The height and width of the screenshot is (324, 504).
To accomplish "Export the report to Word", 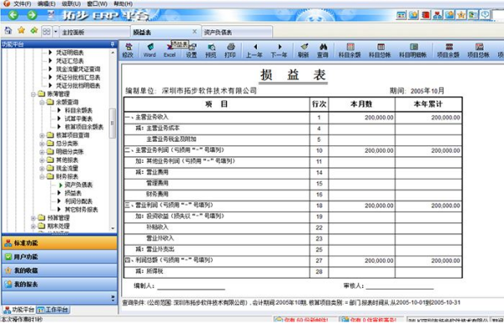I will pos(150,50).
